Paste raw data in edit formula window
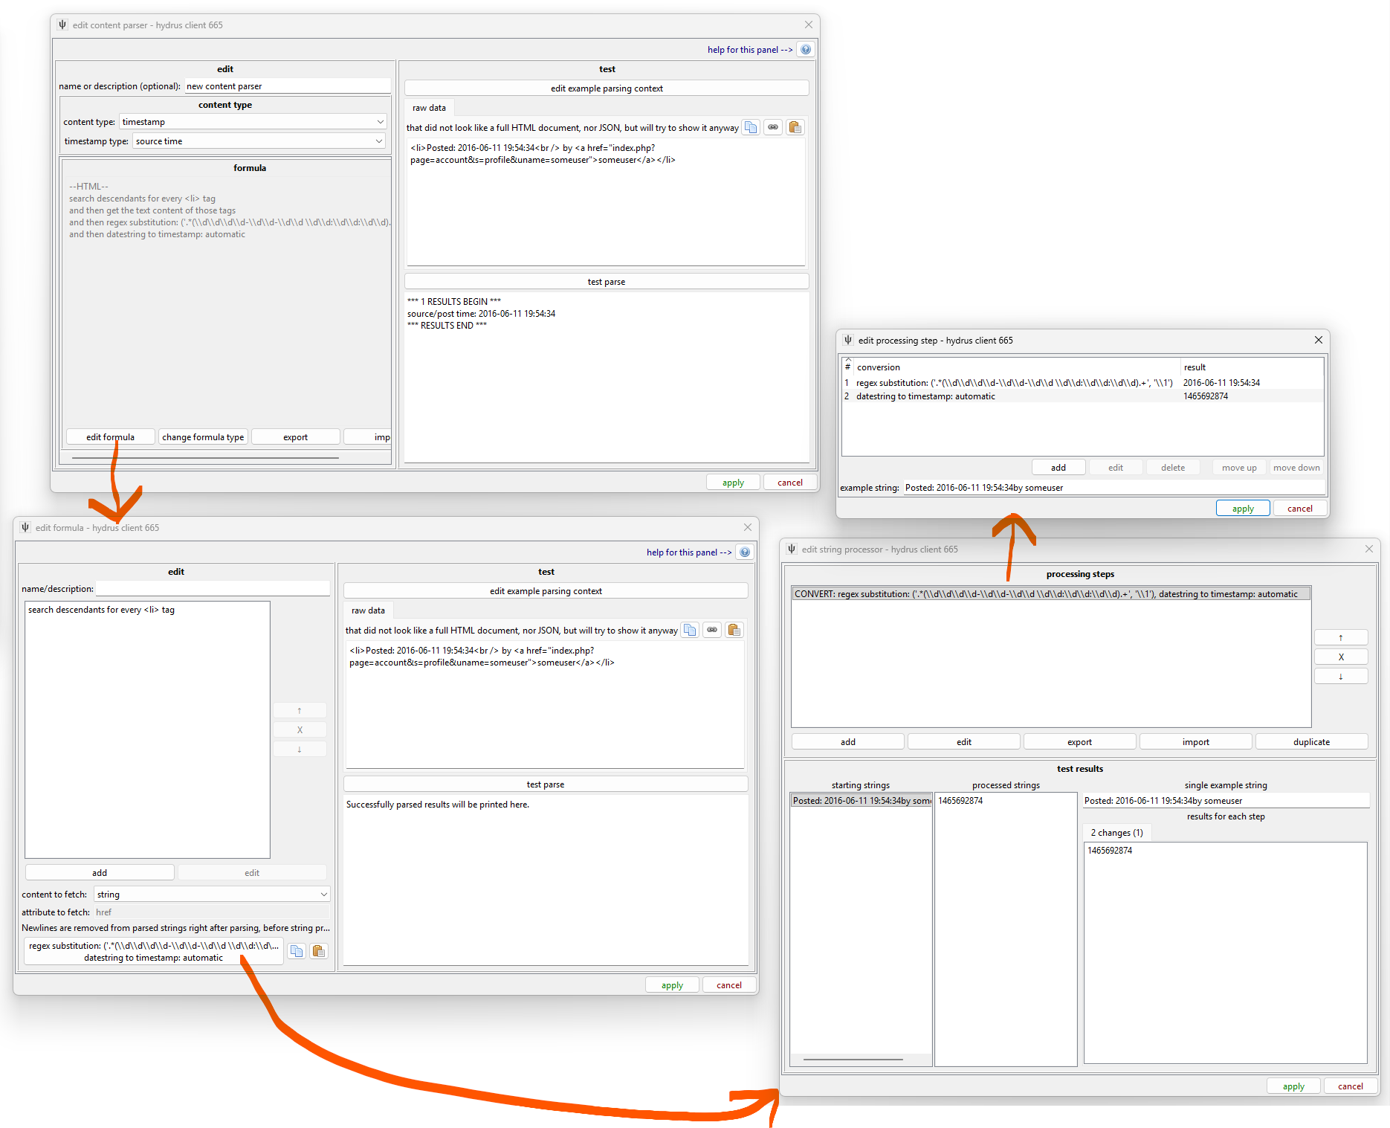1390x1128 pixels. pyautogui.click(x=734, y=631)
